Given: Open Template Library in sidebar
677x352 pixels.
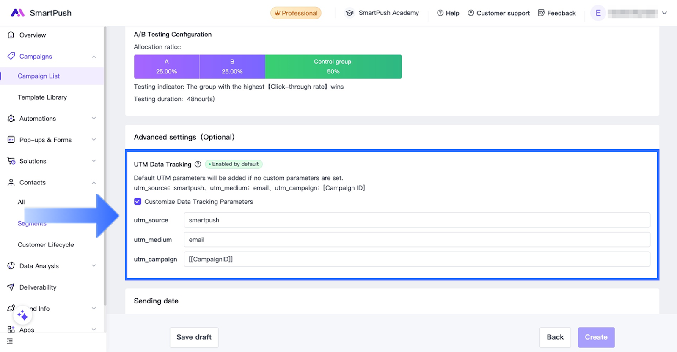Looking at the screenshot, I should 42,97.
